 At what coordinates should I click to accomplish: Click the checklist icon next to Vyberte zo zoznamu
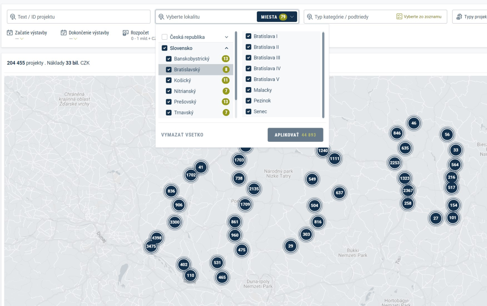(x=399, y=17)
